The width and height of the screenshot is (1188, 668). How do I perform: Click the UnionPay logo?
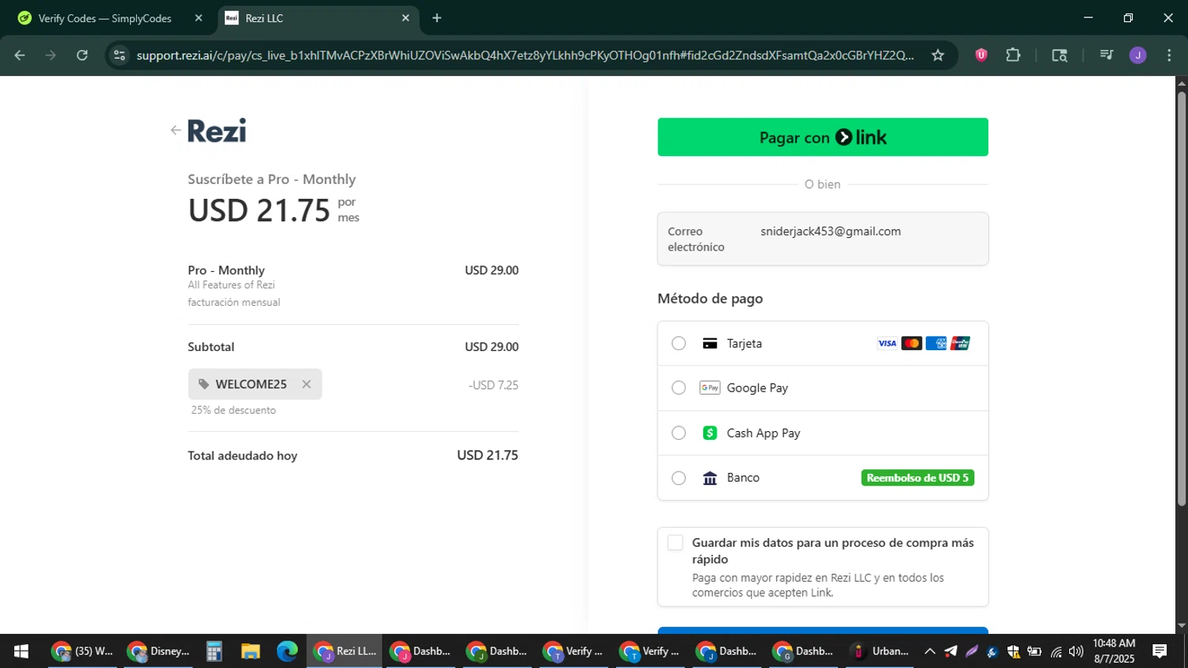click(x=961, y=343)
